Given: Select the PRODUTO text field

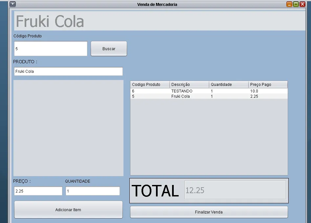Looking at the screenshot, I should (68, 71).
